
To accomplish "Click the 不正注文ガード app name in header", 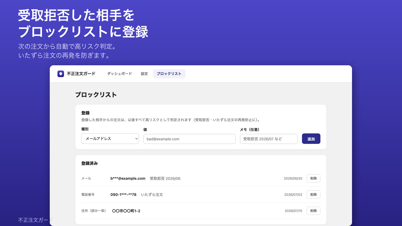I will coord(81,74).
